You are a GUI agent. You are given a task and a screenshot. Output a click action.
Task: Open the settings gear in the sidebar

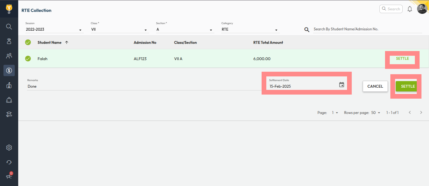(9, 147)
